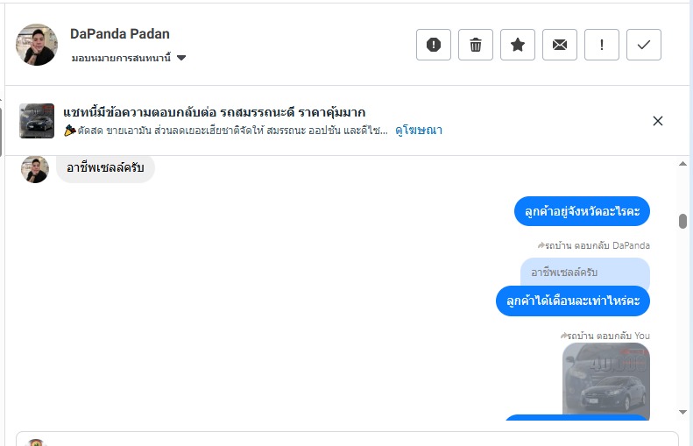This screenshot has height=446, width=693.
Task: Mark conversation as done with checkmark
Action: click(644, 45)
